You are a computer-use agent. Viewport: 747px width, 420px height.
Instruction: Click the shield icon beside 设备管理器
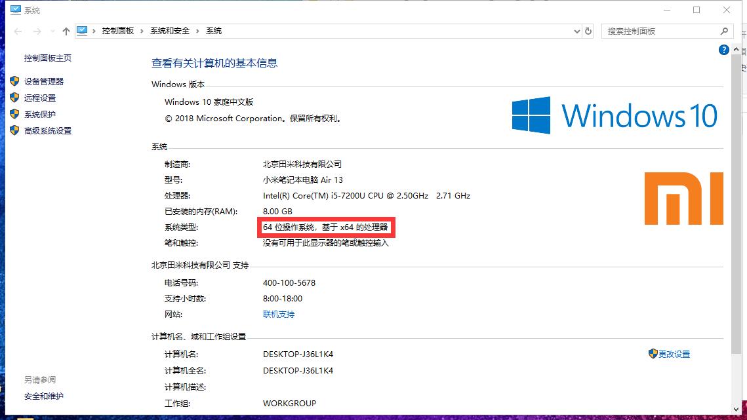15,81
